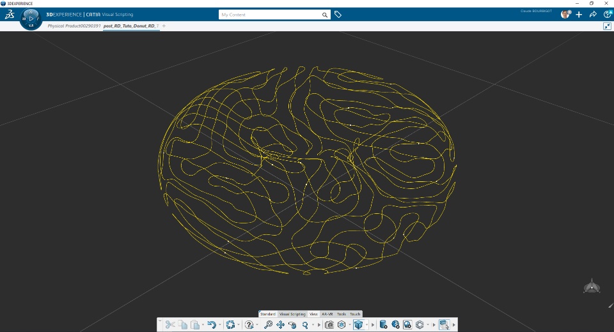Select the Rotate view icon
Image resolution: width=614 pixels, height=332 pixels.
coord(292,324)
